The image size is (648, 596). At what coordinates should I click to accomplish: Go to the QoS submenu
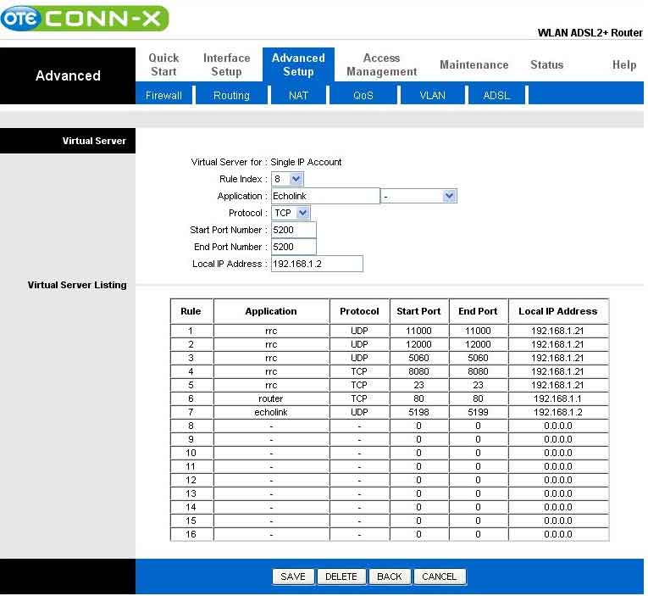pos(363,96)
